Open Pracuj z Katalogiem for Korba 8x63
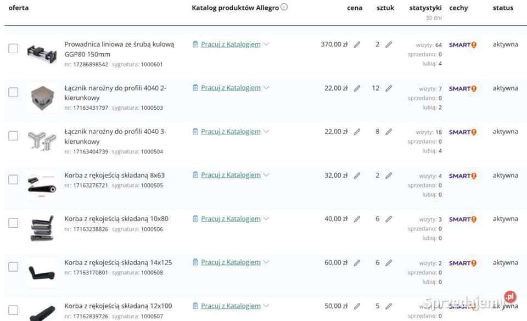The width and height of the screenshot is (527, 321). [x=230, y=175]
